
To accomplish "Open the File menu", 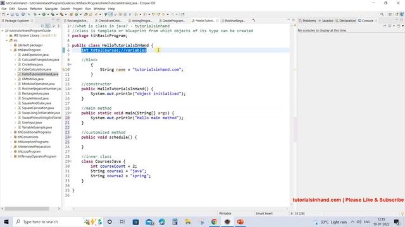I will pos(4,9).
